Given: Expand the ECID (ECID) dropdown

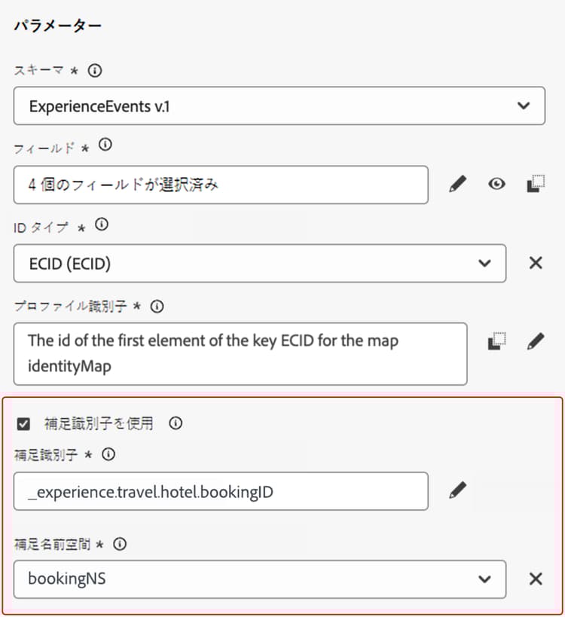Looking at the screenshot, I should [260, 263].
